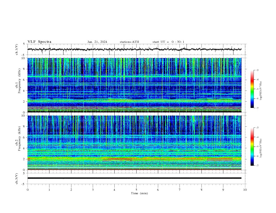Screen dimensions: 276x213
Task: Click the time axis tick label "4"
Action: point(114,190)
